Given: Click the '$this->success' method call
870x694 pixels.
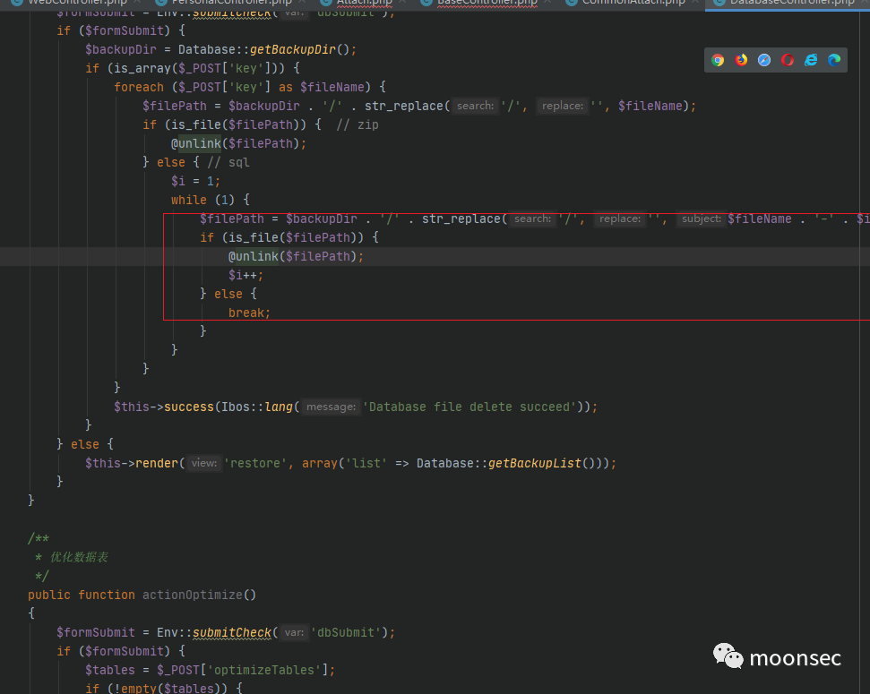Looking at the screenshot, I should [164, 407].
